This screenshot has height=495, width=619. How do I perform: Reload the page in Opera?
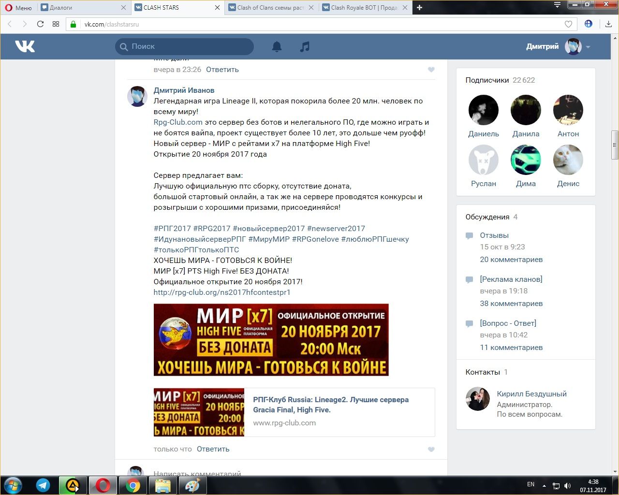40,24
